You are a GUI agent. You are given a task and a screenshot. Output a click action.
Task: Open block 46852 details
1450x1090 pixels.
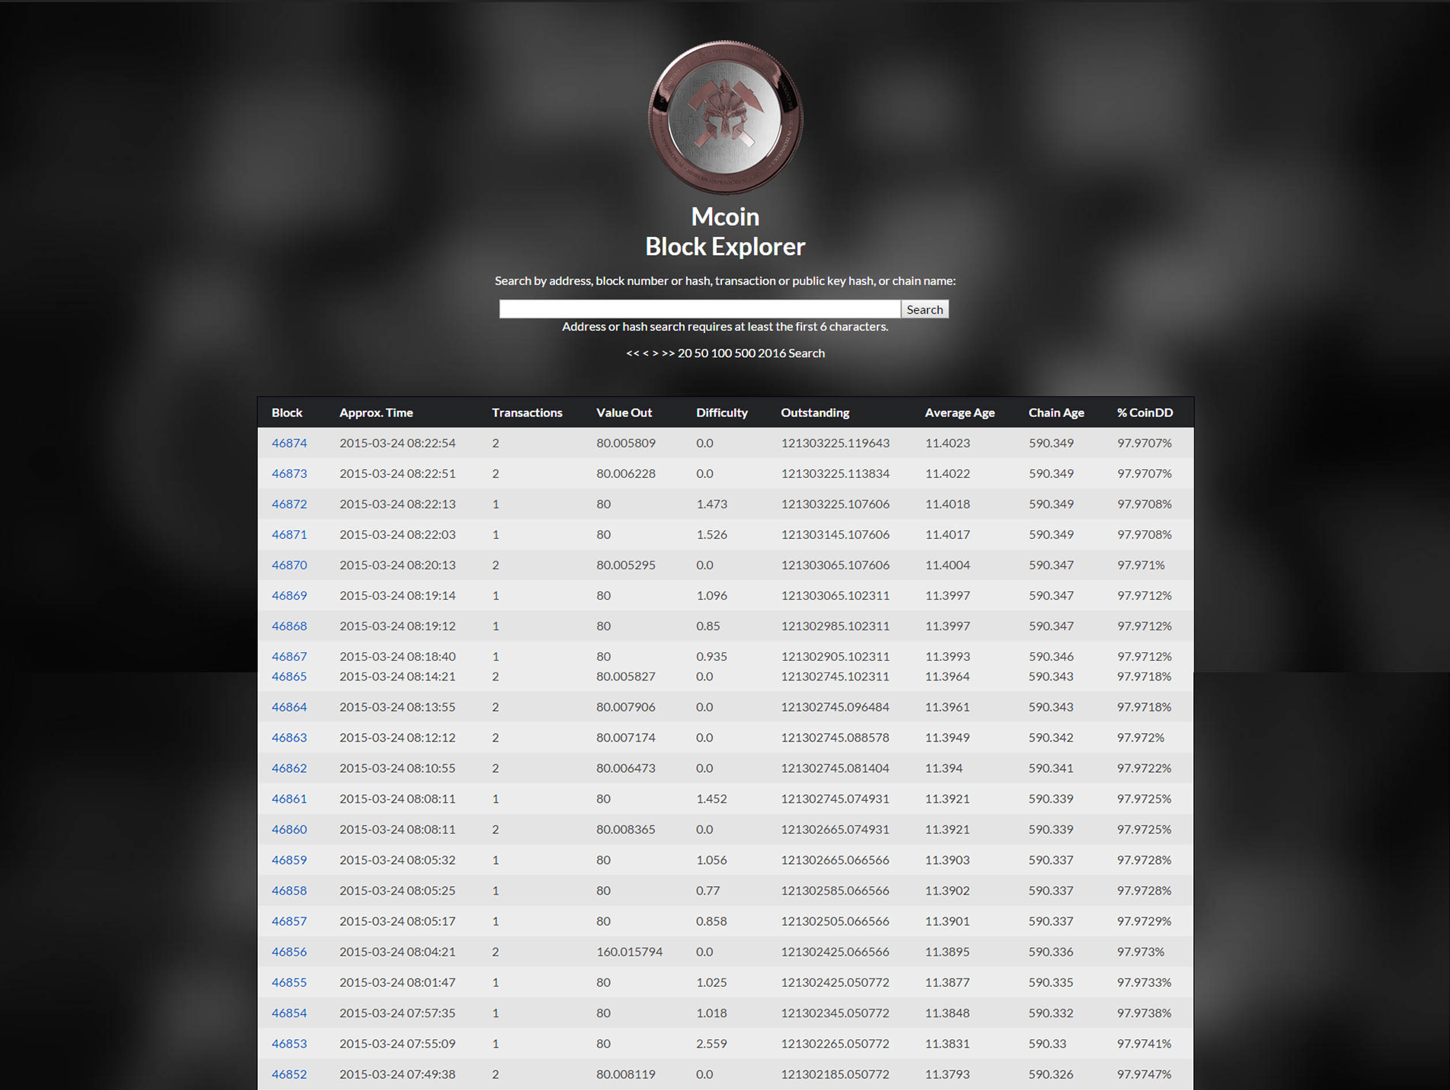[x=289, y=1074]
